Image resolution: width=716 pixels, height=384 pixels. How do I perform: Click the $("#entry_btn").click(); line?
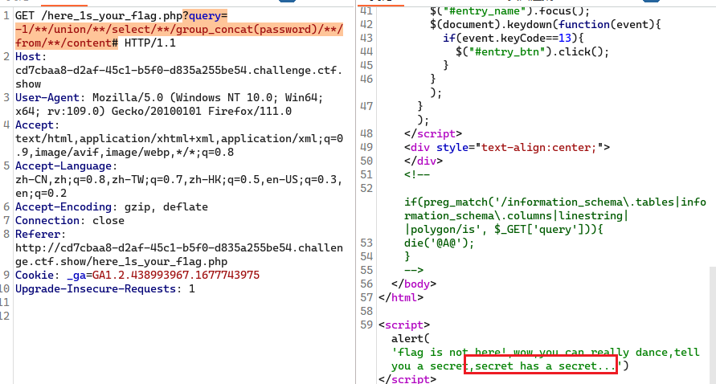(x=533, y=51)
